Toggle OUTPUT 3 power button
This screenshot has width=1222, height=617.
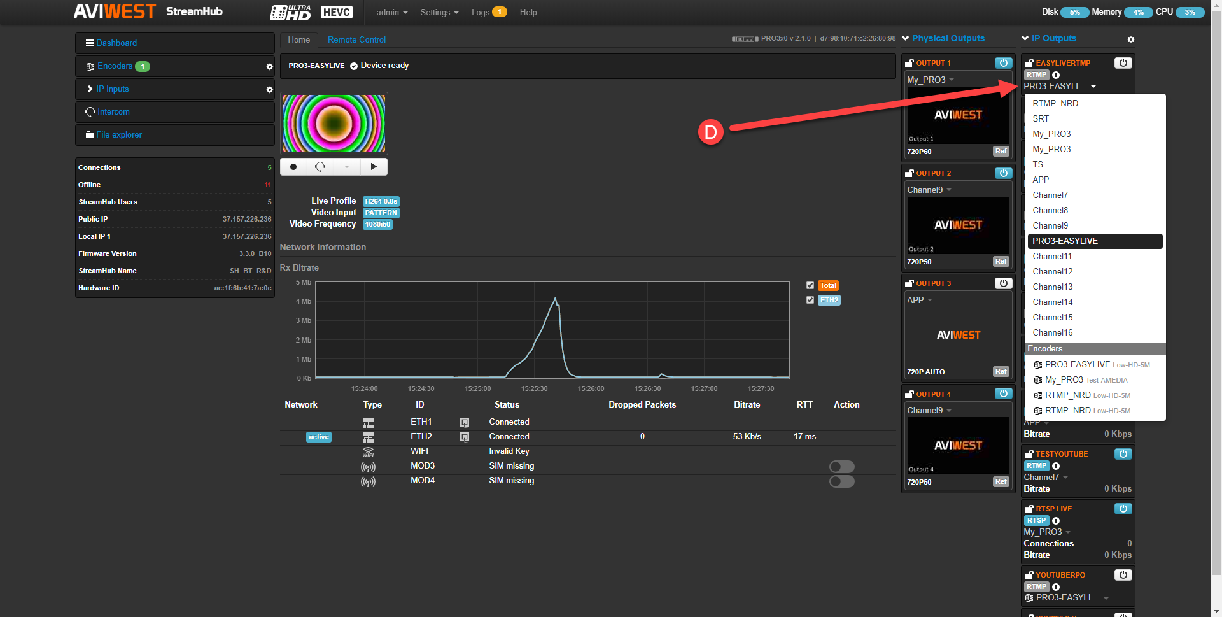coord(1003,283)
